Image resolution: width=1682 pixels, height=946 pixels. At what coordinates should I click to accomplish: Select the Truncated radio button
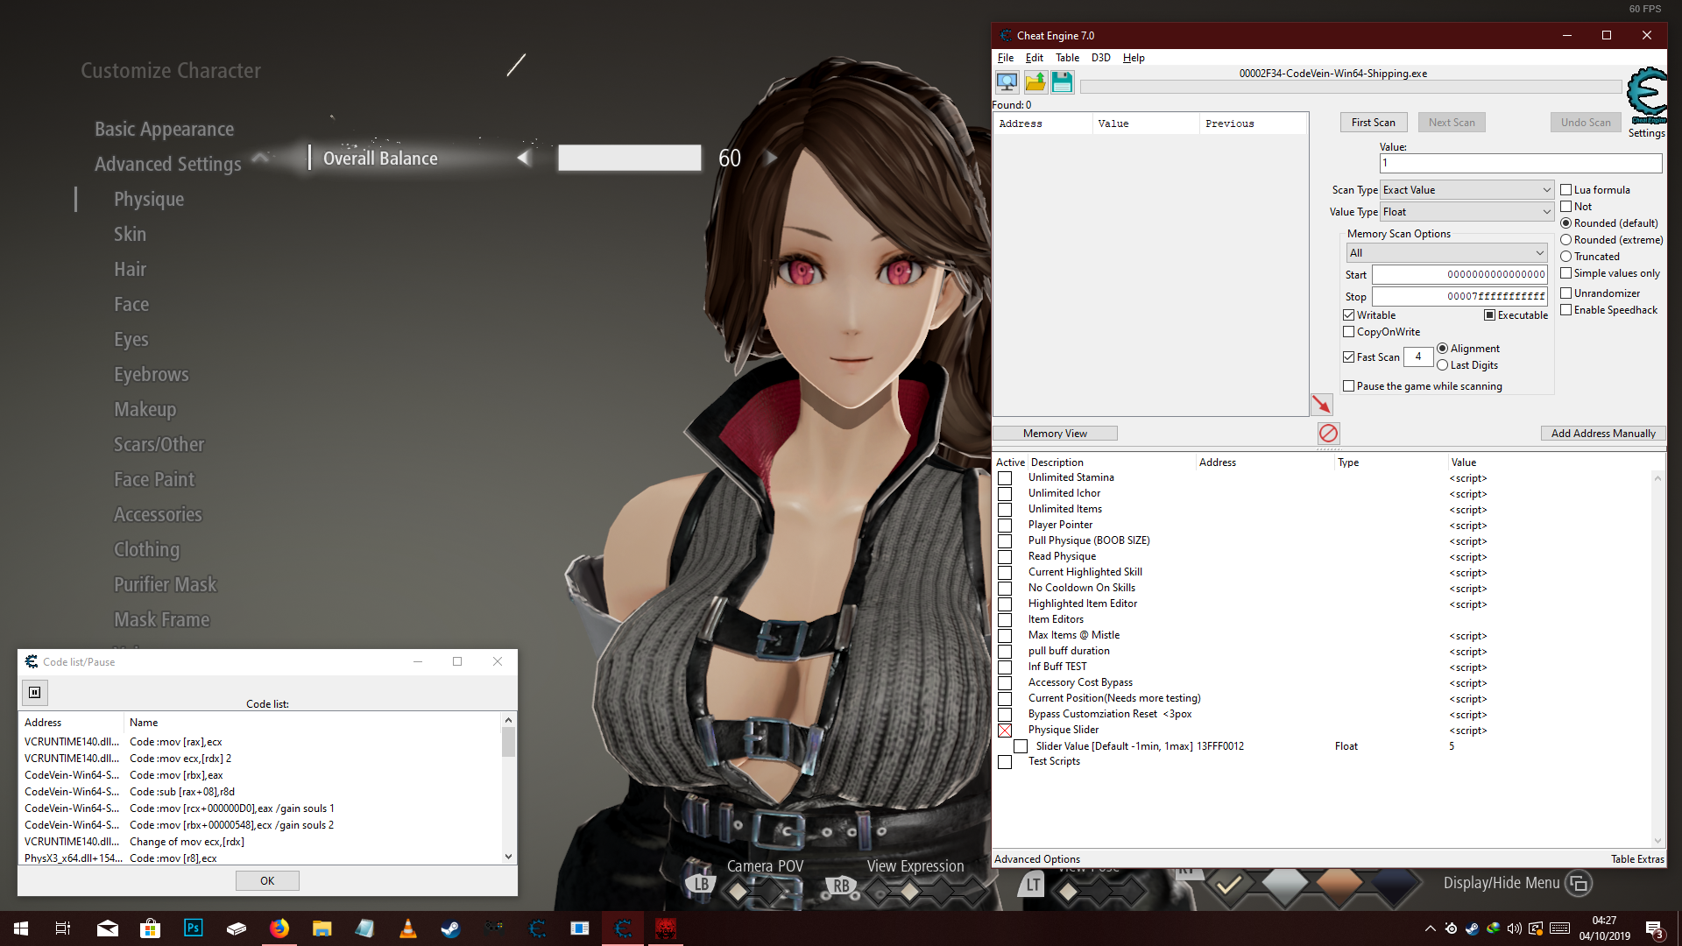click(1565, 257)
